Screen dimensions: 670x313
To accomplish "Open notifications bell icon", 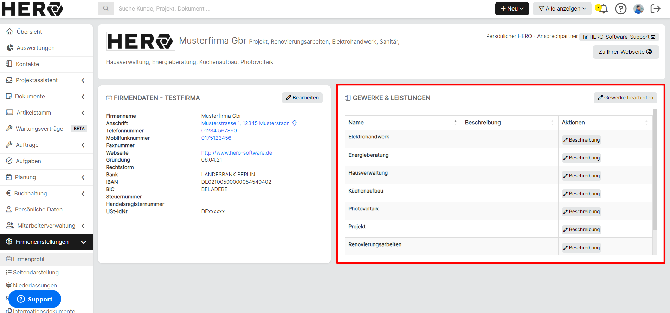I will (x=603, y=8).
